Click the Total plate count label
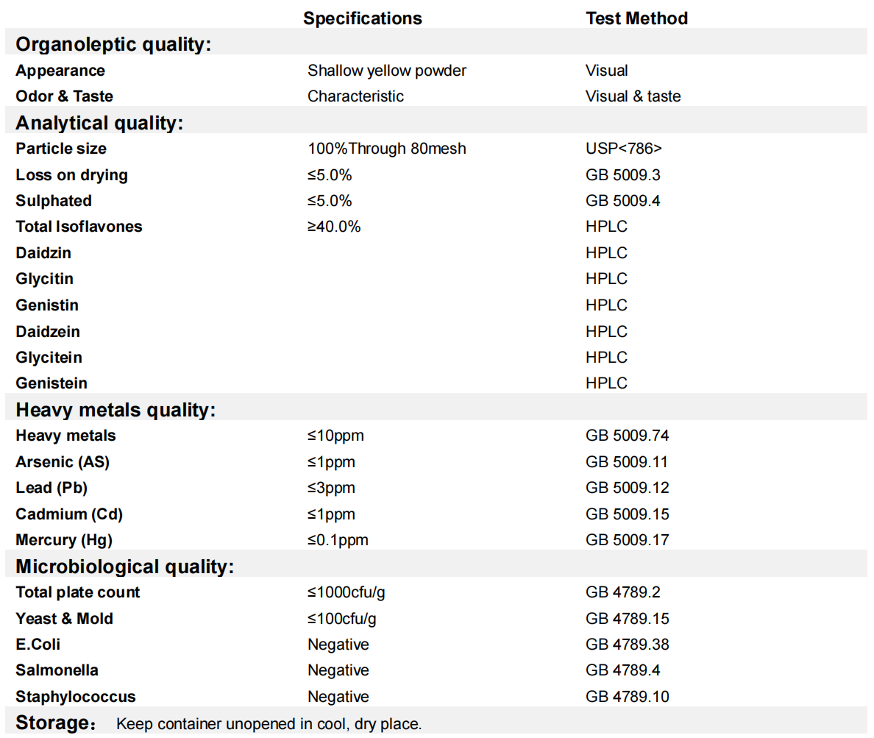 pos(78,592)
